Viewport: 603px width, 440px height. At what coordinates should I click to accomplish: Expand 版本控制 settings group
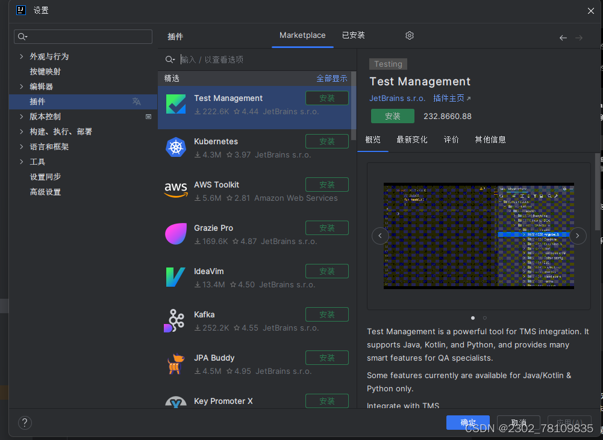pos(22,117)
